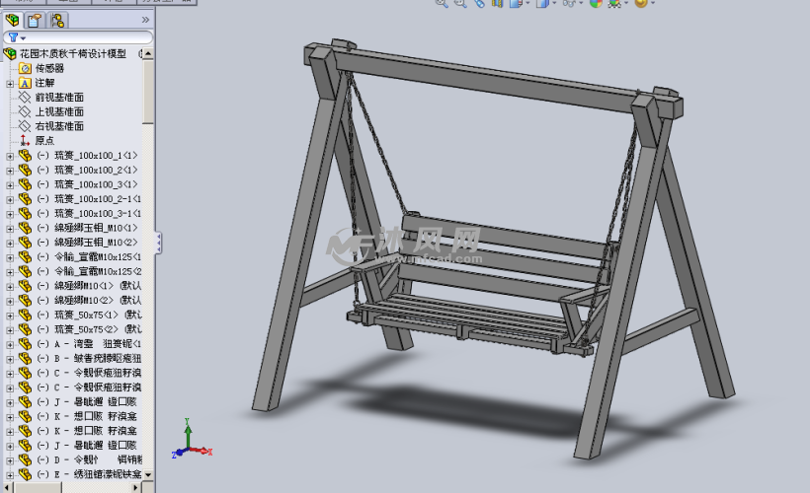Open the FeatureManager design tree tab
810x493 pixels.
point(13,20)
